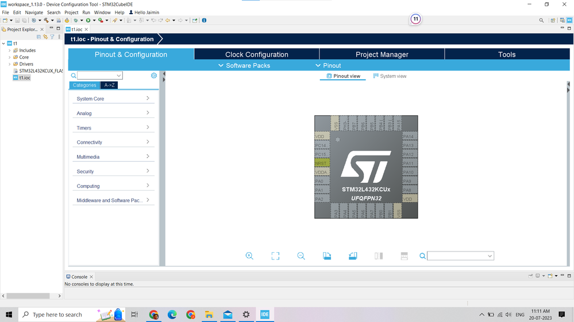Open File Explorer from taskbar

pos(209,315)
